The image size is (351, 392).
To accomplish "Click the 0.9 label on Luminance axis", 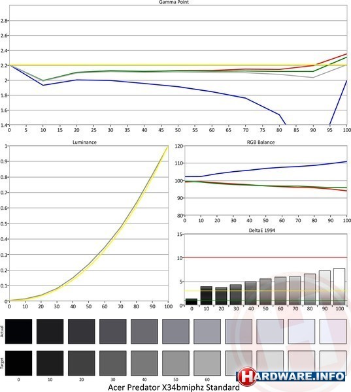I will coord(4,161).
